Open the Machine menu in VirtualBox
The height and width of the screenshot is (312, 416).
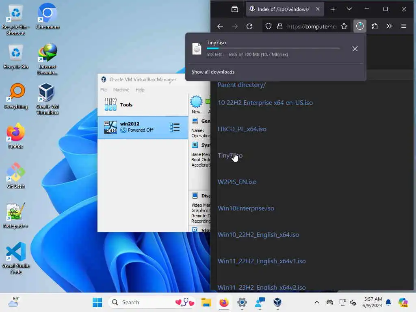tap(121, 90)
